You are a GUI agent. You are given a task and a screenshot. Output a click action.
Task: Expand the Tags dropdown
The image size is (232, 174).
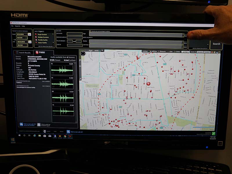pyautogui.click(x=183, y=35)
